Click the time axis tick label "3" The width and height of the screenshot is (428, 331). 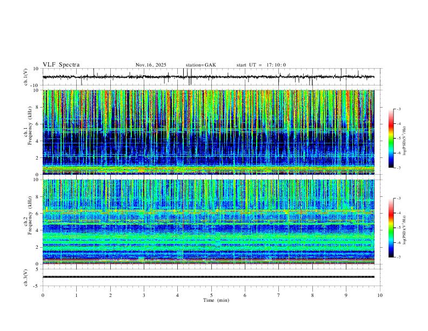coord(144,295)
